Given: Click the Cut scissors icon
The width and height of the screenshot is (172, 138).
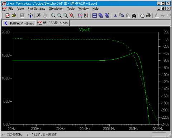Looking at the screenshot, I should 115,15.
